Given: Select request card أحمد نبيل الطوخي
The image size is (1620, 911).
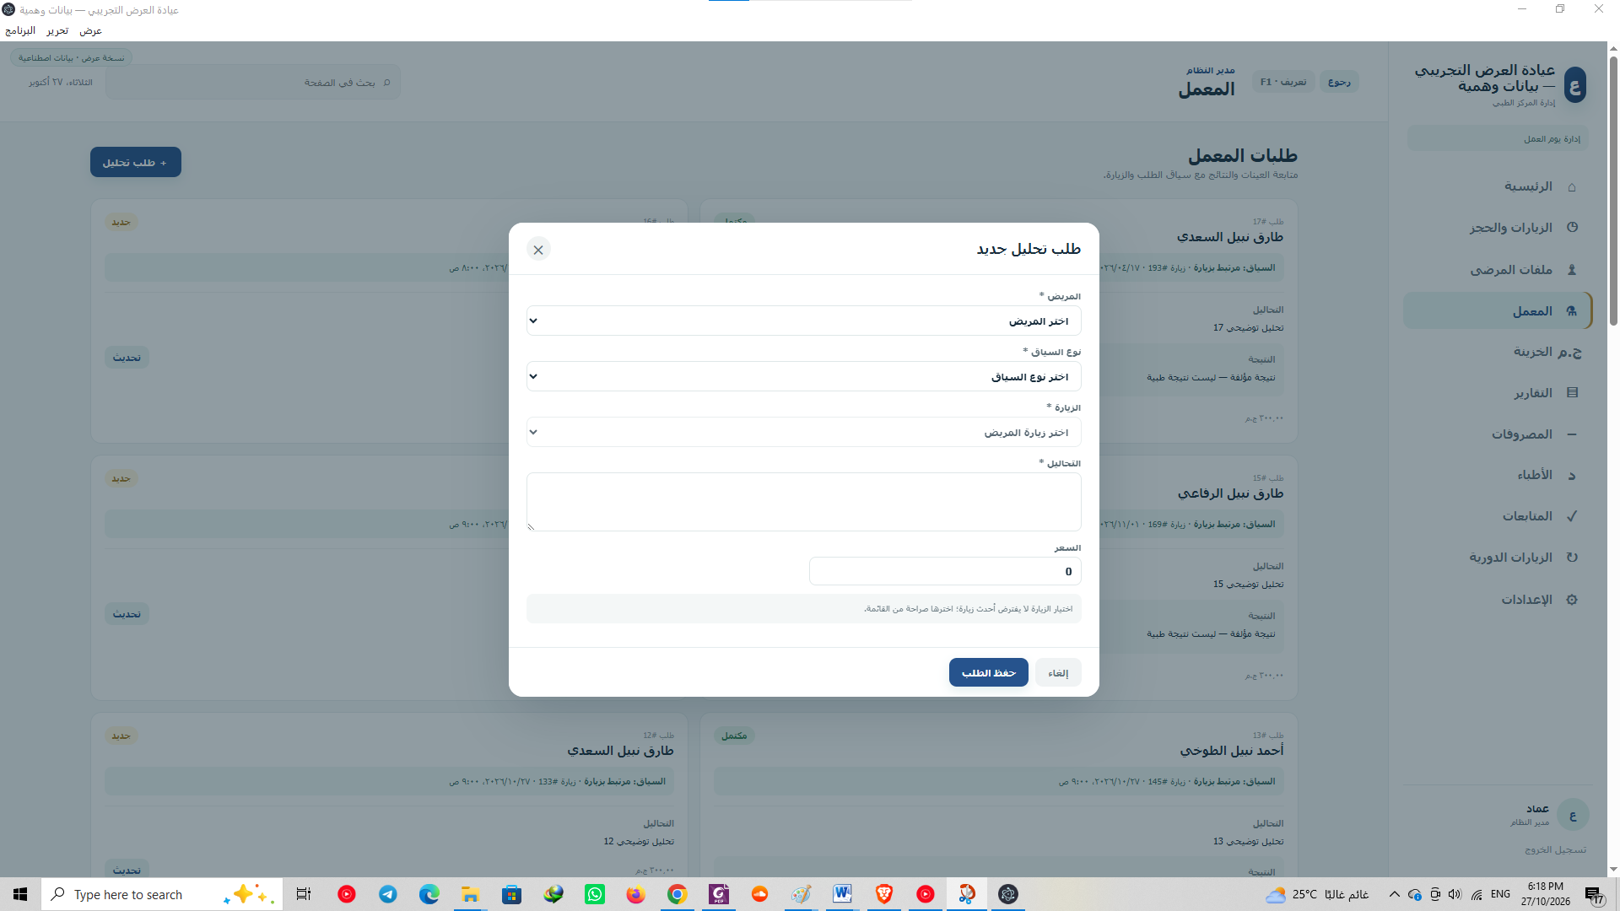Looking at the screenshot, I should point(999,795).
